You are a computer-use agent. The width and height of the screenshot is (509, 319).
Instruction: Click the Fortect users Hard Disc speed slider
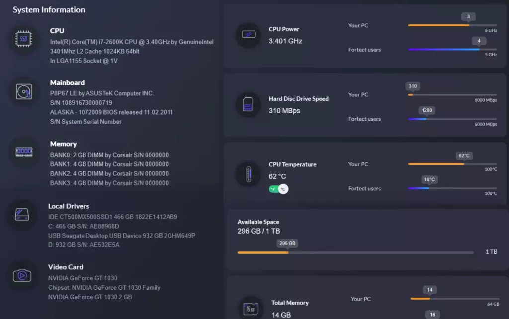[x=452, y=119]
